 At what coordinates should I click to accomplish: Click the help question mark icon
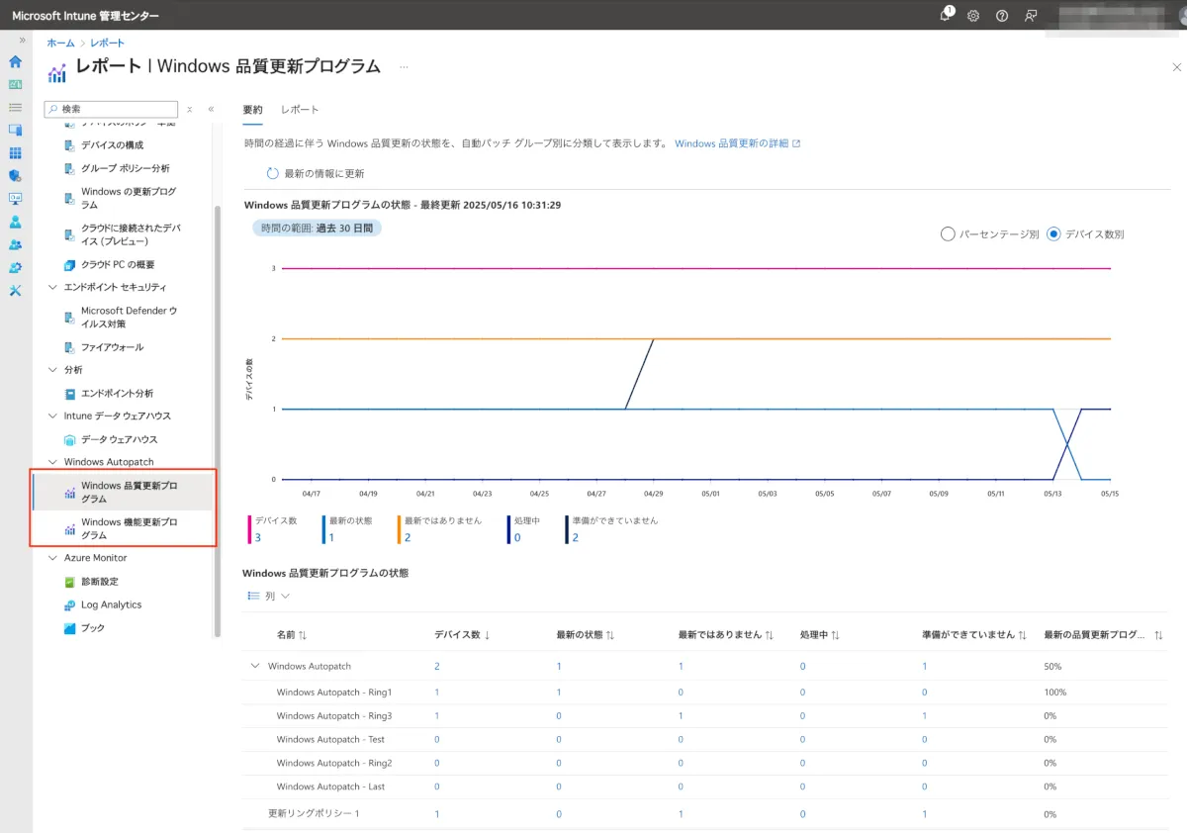pyautogui.click(x=1002, y=16)
